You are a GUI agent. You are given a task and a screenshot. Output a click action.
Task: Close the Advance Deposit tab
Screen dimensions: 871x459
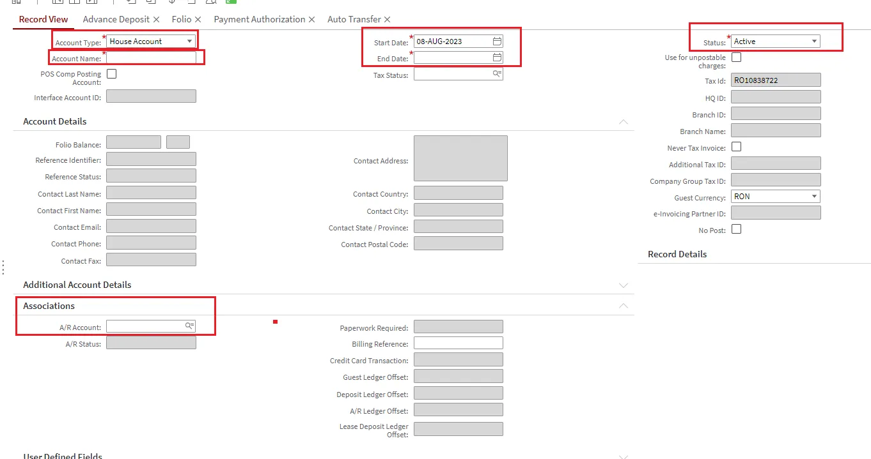tap(156, 20)
